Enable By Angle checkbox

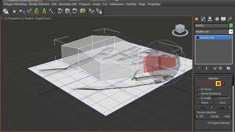[198, 98]
